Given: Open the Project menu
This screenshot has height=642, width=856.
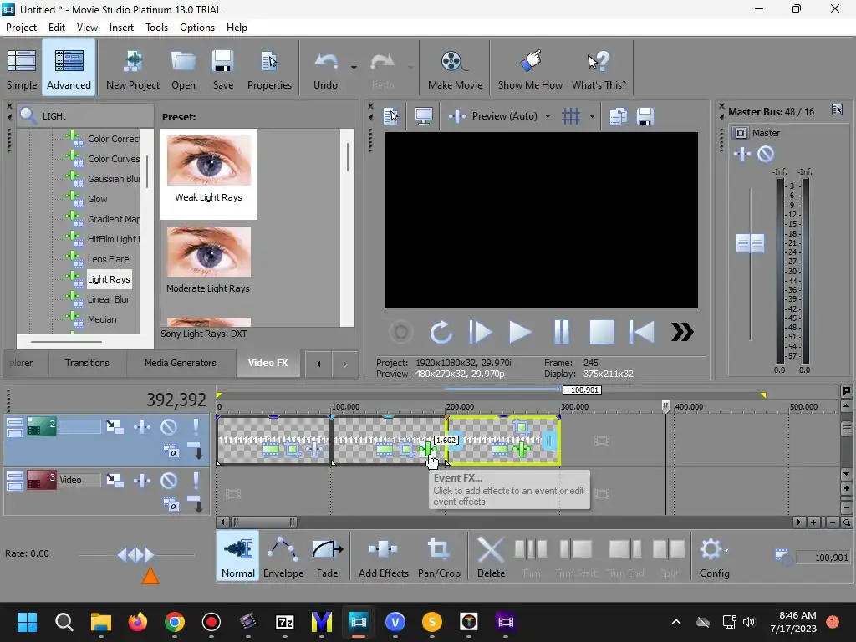Looking at the screenshot, I should pos(21,28).
